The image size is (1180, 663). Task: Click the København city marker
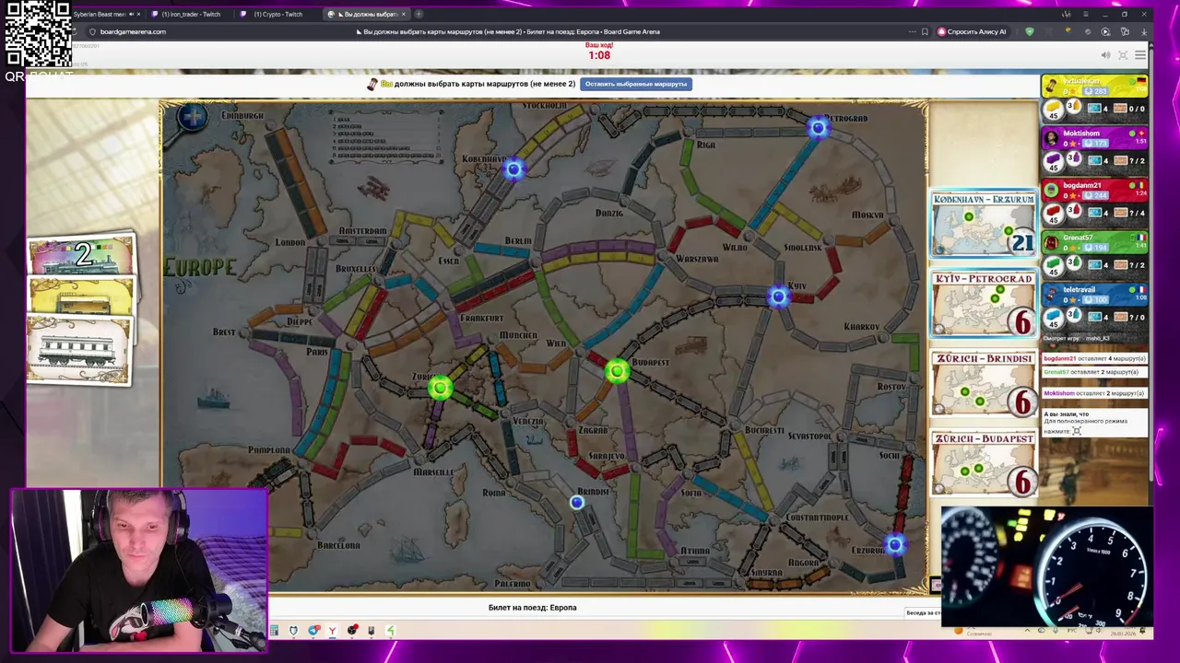pyautogui.click(x=513, y=169)
